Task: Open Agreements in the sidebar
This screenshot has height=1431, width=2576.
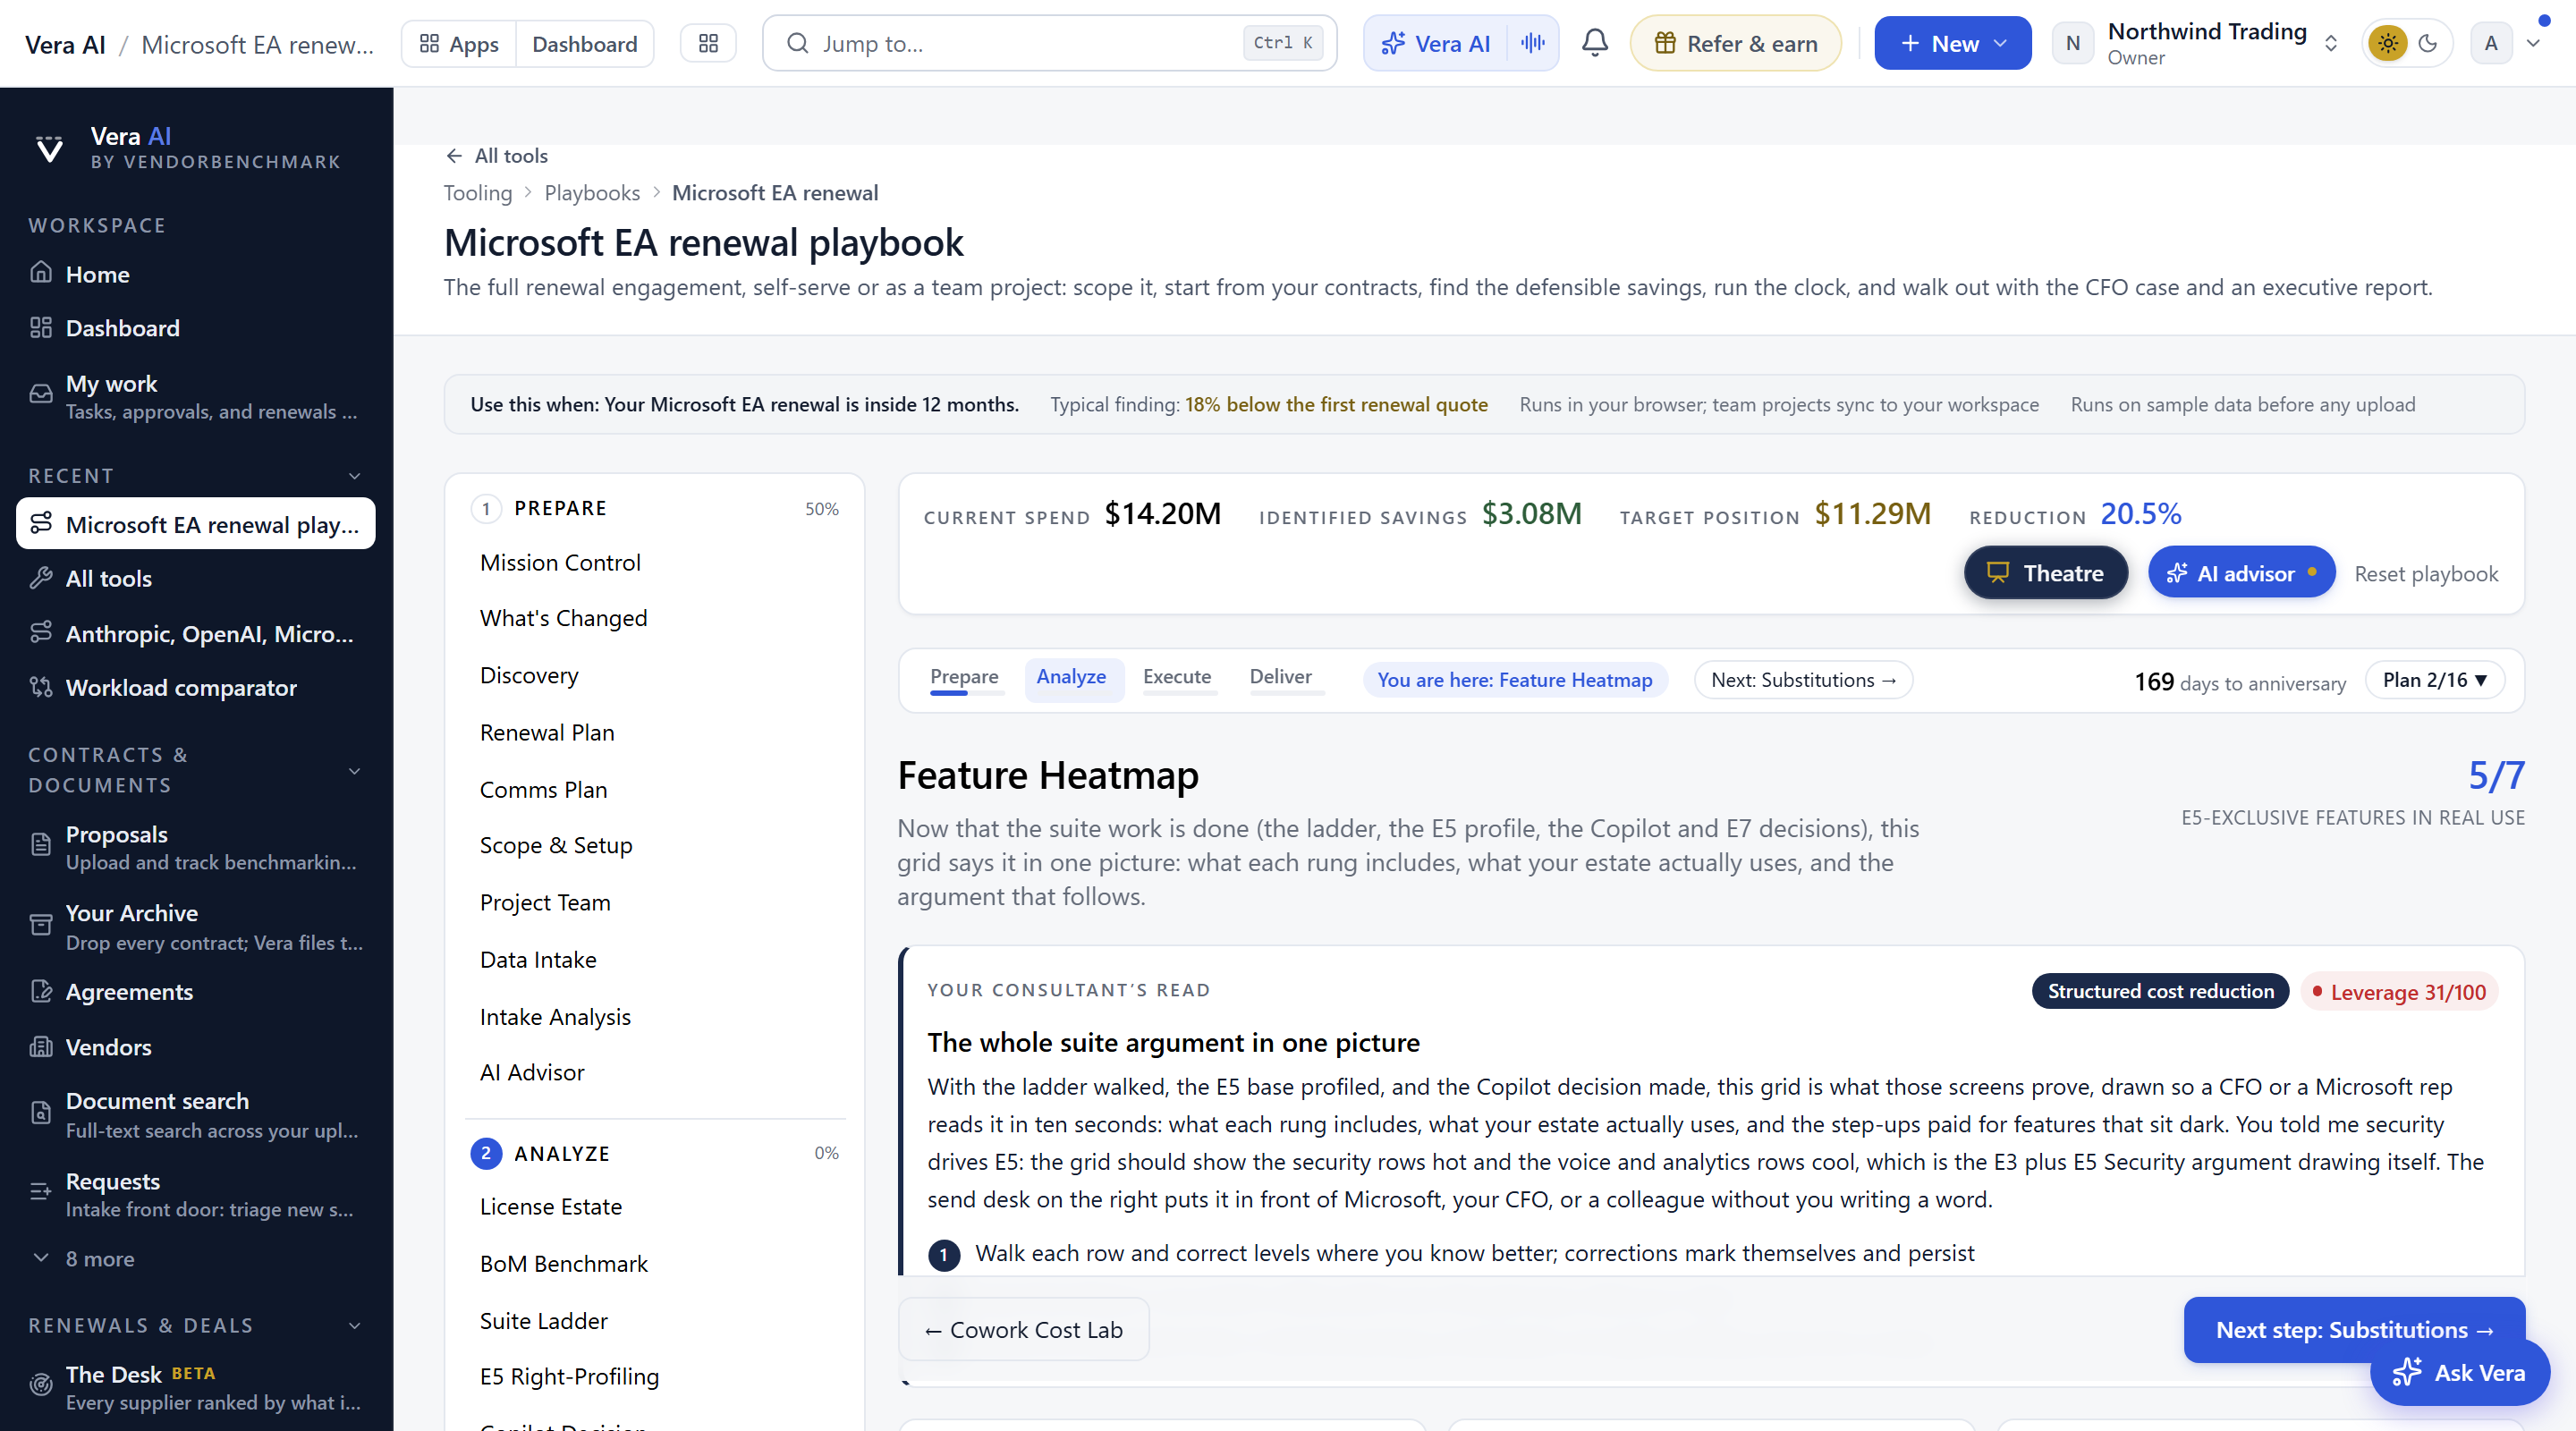Action: 196,991
